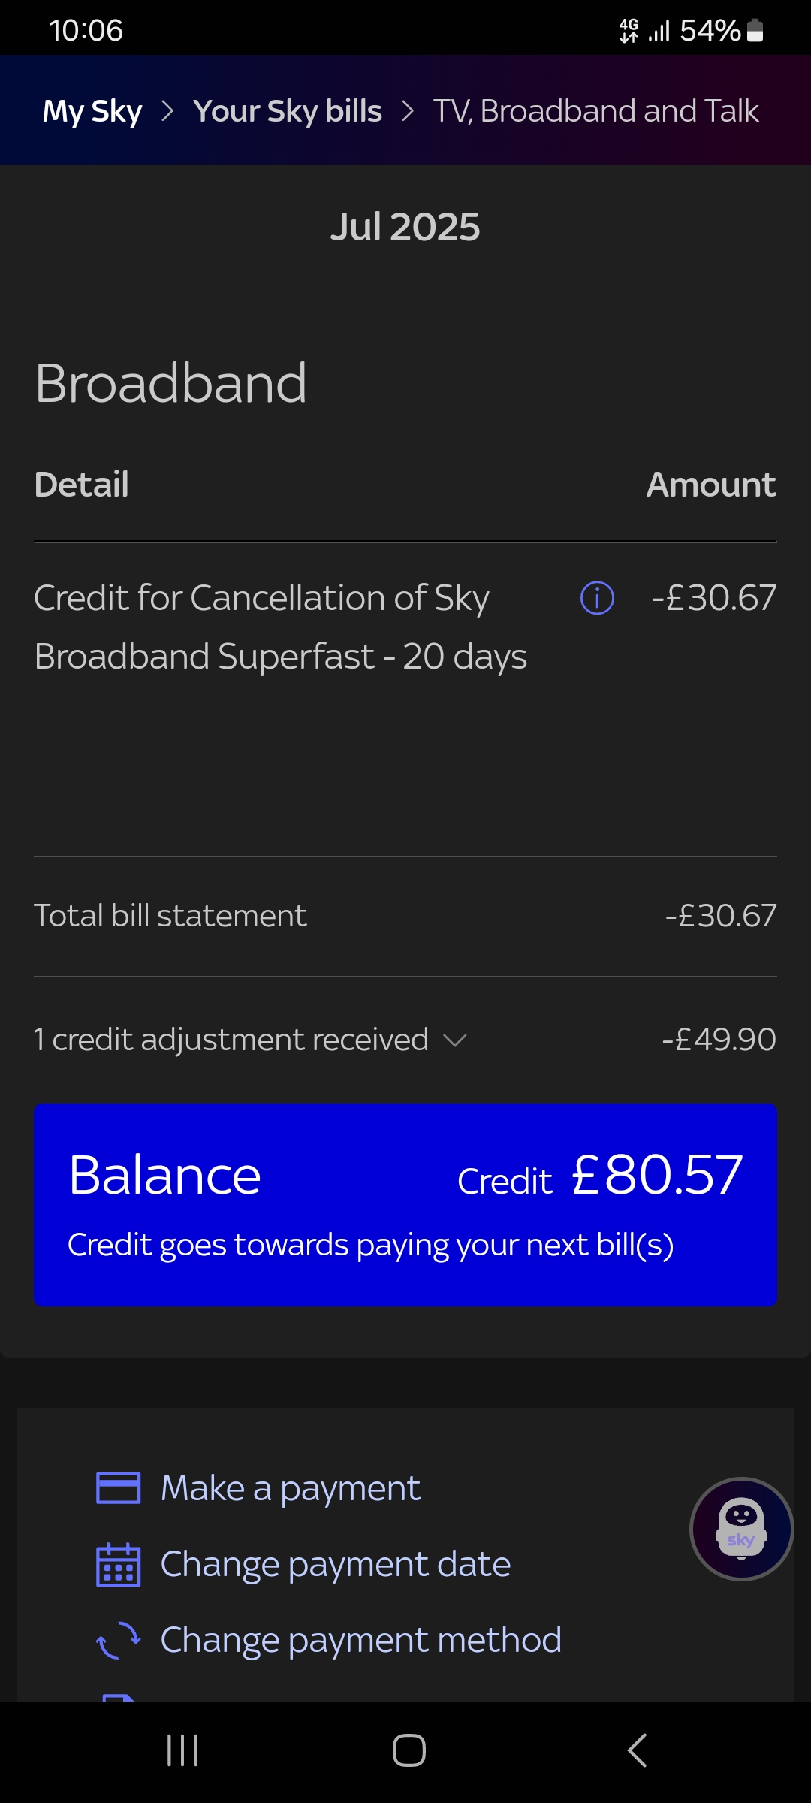Go to My Sky breadcrumb
This screenshot has height=1803, width=811.
(x=92, y=111)
